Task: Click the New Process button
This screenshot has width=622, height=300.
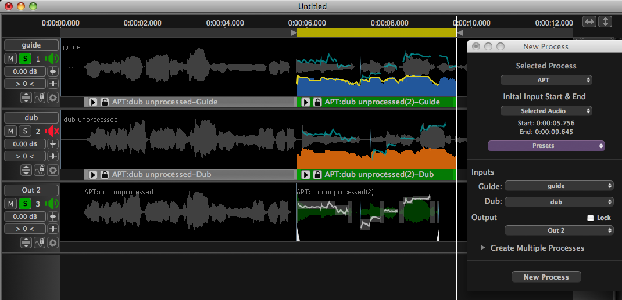Action: [x=546, y=277]
